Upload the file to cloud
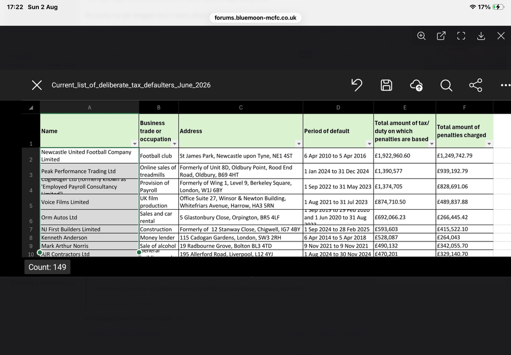Viewport: 511px width, 355px height. [416, 85]
